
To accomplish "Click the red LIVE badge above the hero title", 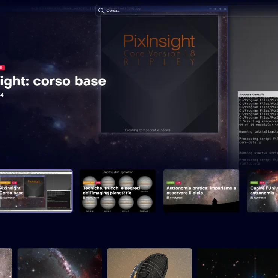I will pos(2,68).
